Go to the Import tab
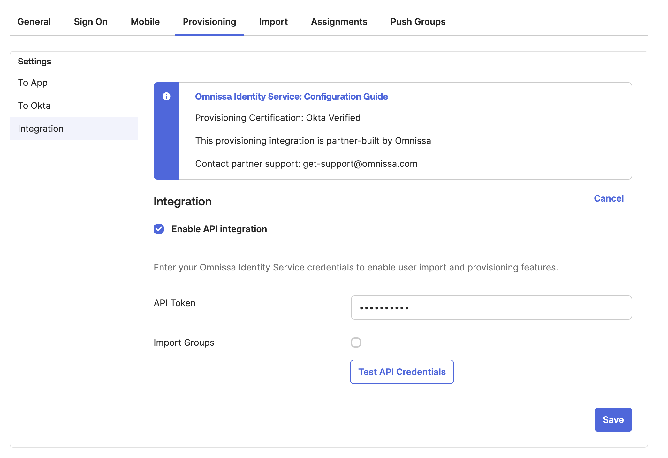Image resolution: width=668 pixels, height=458 pixels. pyautogui.click(x=273, y=22)
